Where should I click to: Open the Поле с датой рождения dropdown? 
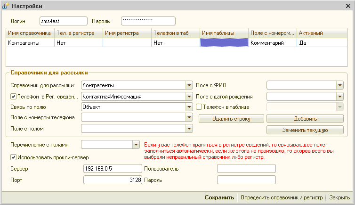[339, 96]
